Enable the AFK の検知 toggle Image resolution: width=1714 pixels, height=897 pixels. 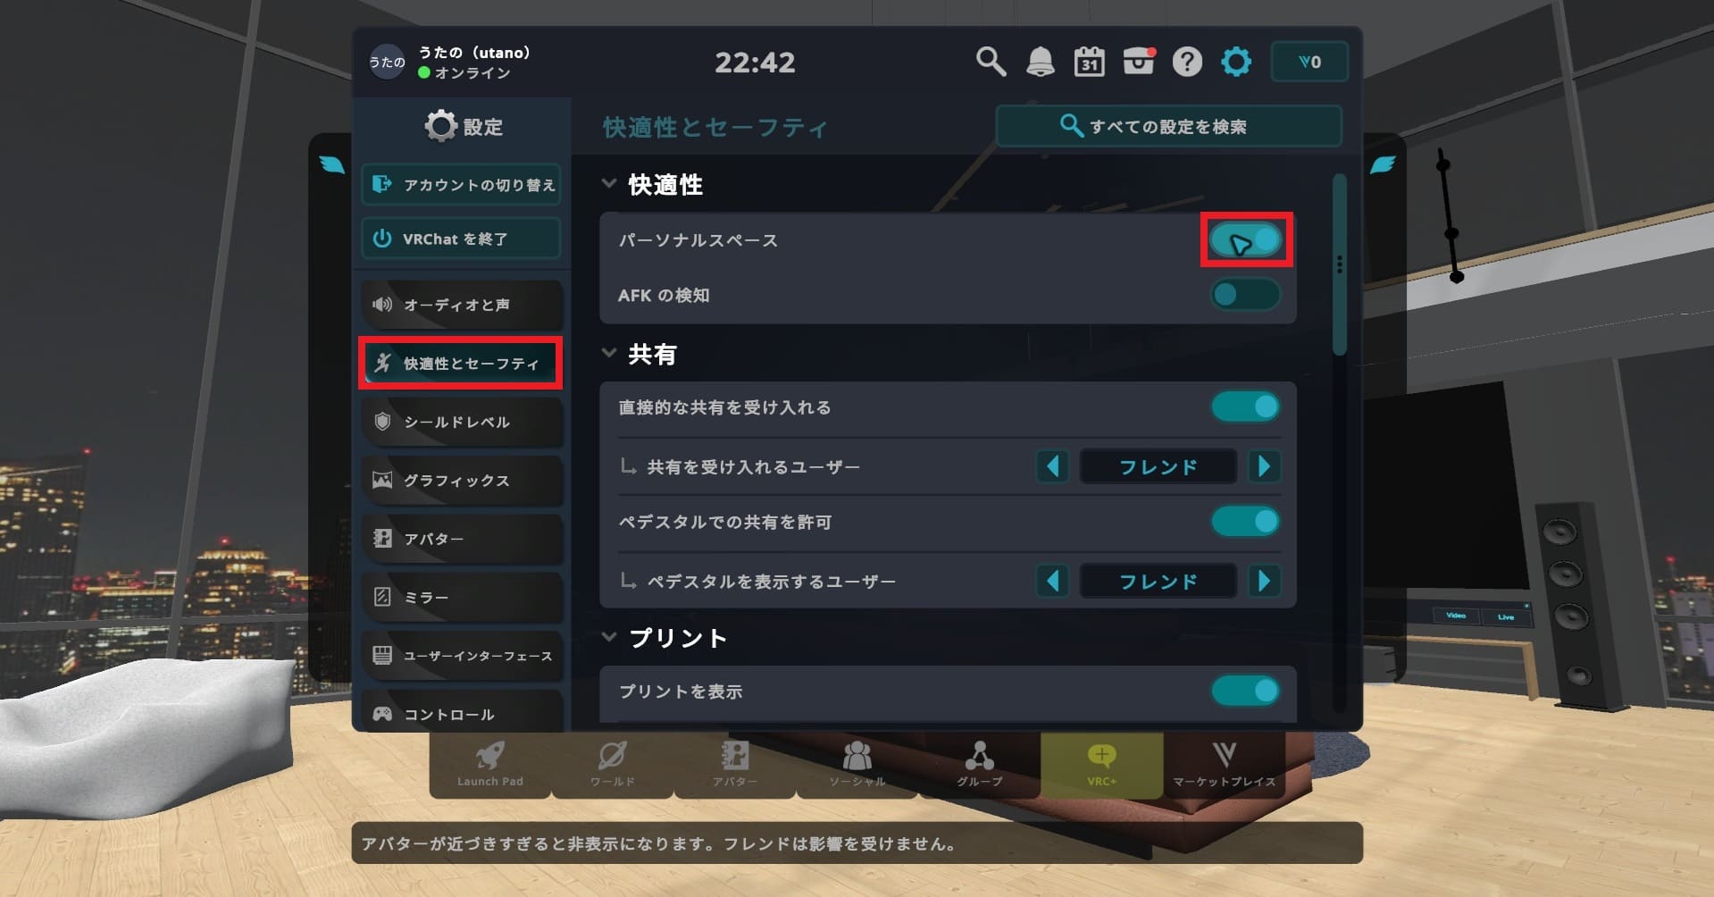point(1246,294)
